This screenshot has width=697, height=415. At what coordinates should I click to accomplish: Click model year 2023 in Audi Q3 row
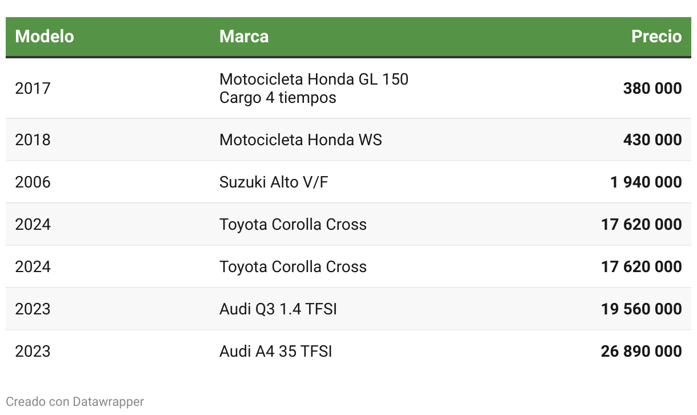(33, 309)
